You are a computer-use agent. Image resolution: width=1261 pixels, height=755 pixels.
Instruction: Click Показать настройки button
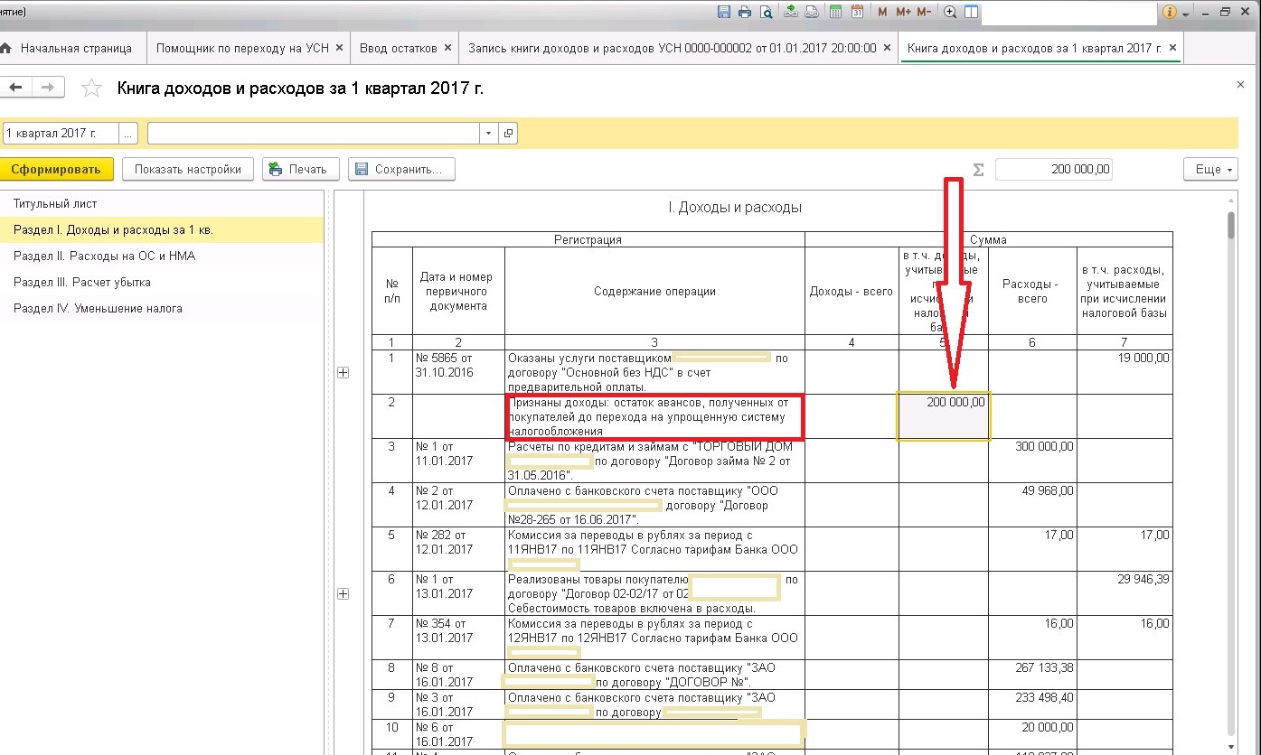188,169
